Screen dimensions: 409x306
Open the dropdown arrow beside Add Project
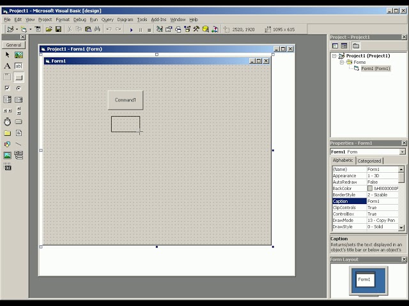pos(17,29)
